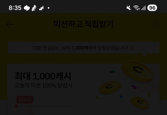Tap the 1,000캐시 winner notification banner
The image size is (167, 115).
pyautogui.click(x=83, y=48)
